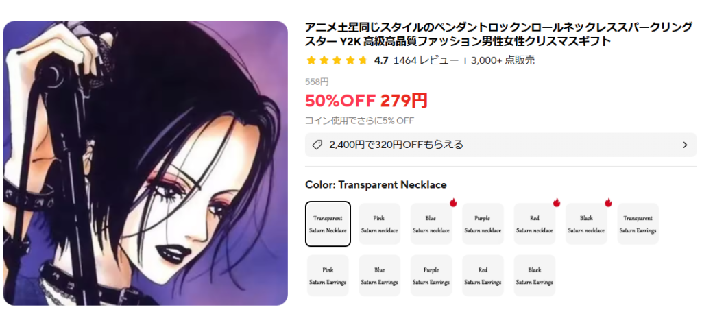
Task: Choose the Blue Saturn necklace variant
Action: 431,224
